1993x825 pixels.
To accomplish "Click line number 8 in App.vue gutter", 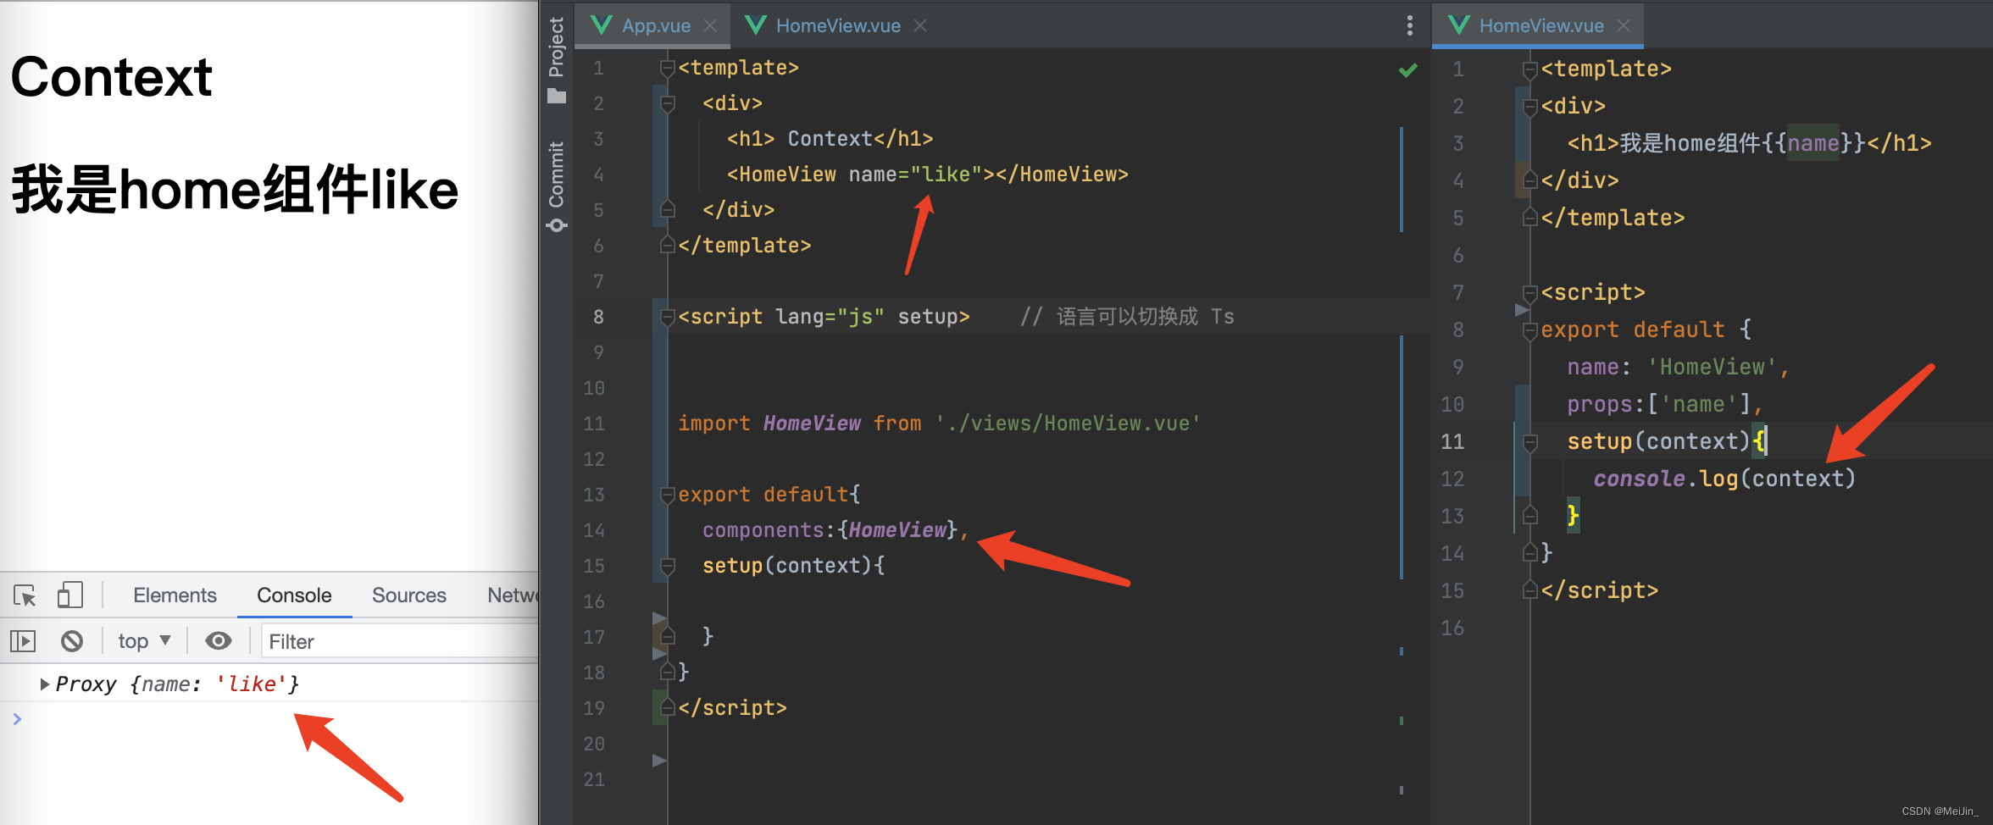I will point(598,317).
